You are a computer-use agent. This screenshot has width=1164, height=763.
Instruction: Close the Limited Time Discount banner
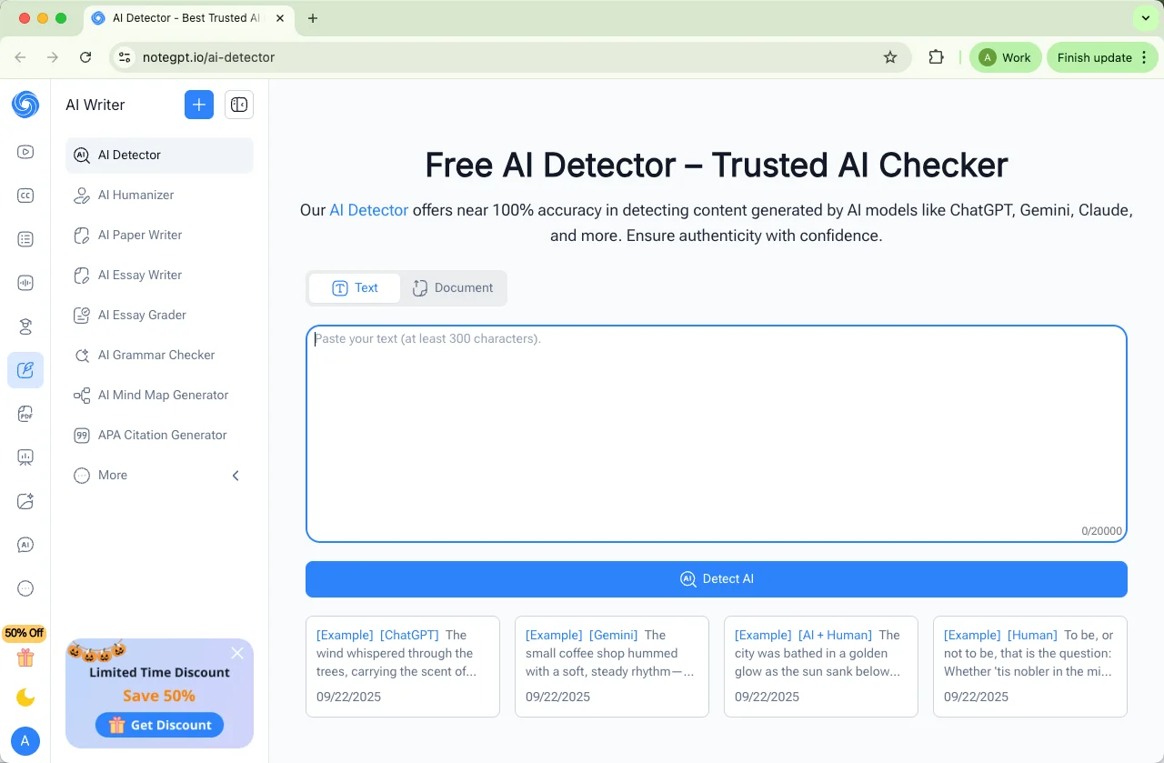click(237, 653)
